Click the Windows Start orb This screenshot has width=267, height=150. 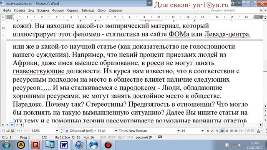6,145
